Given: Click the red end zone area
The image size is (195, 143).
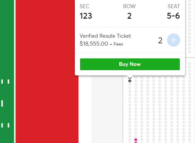Looking at the screenshot, I should tap(47, 71).
